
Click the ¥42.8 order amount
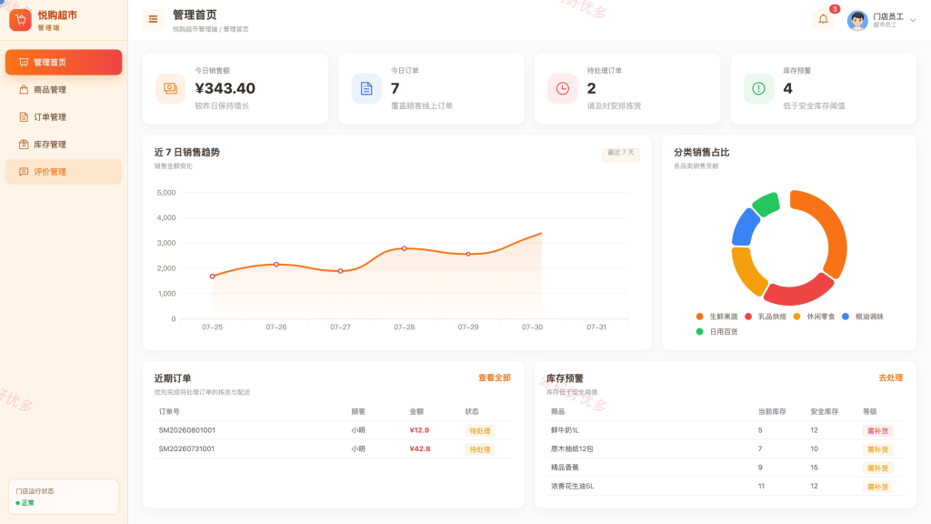pos(420,448)
